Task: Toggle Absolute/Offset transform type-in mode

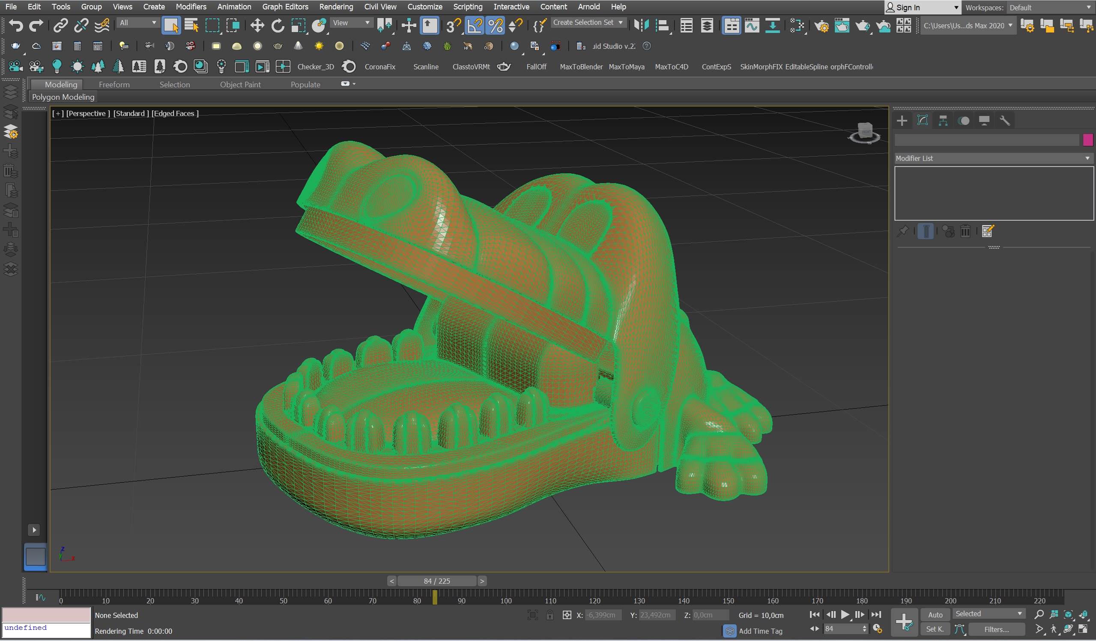Action: 567,615
